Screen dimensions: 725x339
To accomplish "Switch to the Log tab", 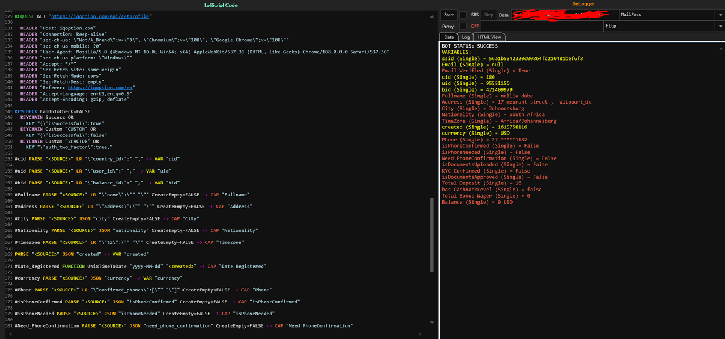I will click(465, 37).
